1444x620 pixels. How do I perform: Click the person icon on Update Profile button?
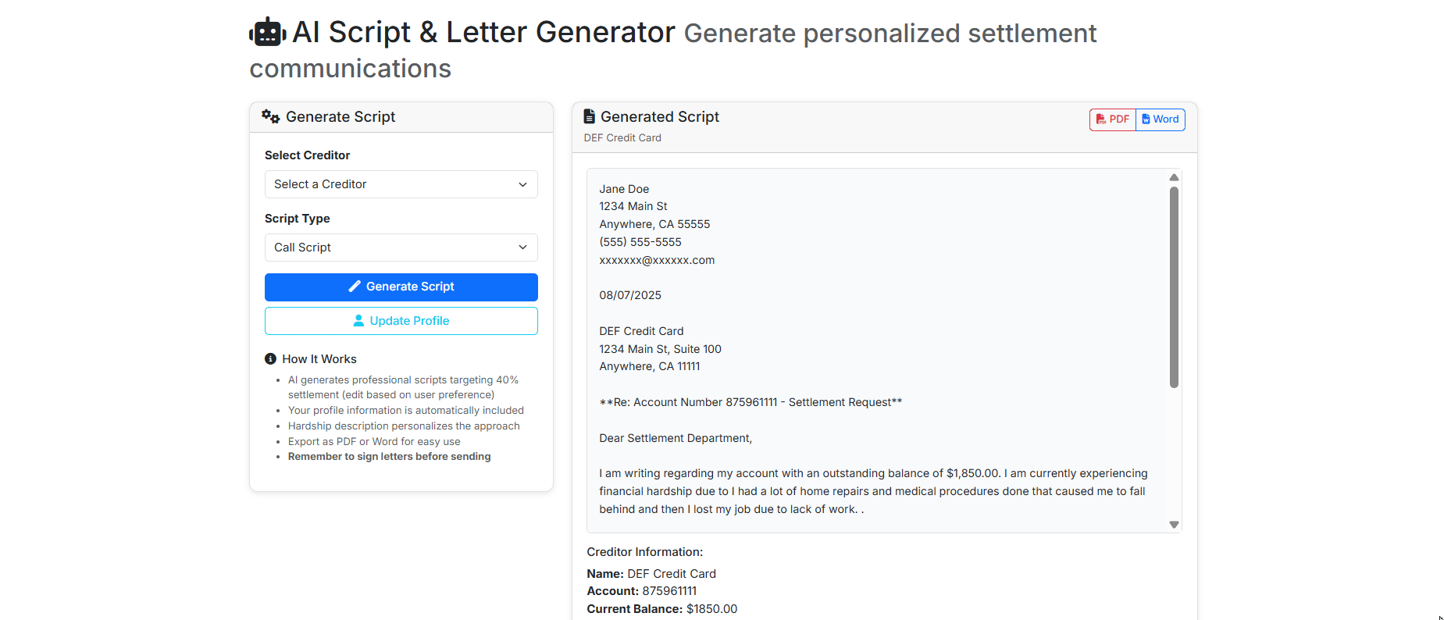[358, 320]
